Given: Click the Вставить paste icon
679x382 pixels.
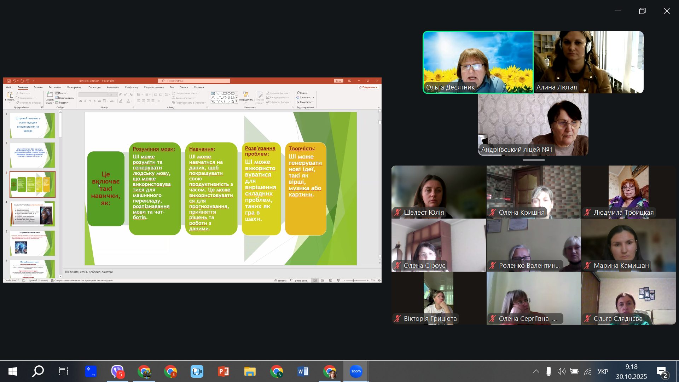Looking at the screenshot, I should [x=10, y=95].
